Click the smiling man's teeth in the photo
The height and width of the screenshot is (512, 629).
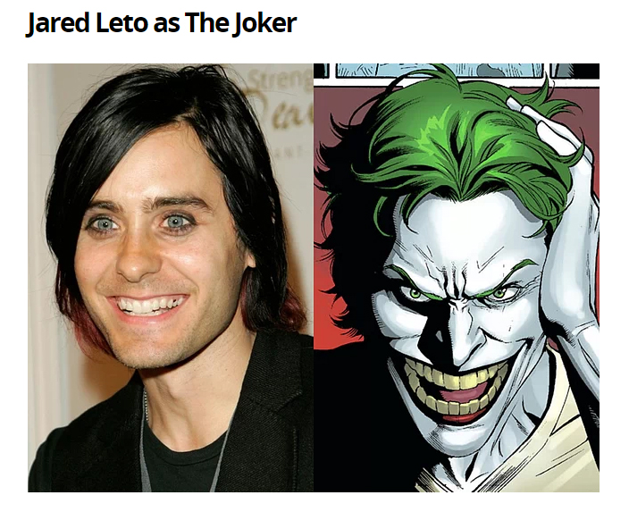click(x=149, y=305)
